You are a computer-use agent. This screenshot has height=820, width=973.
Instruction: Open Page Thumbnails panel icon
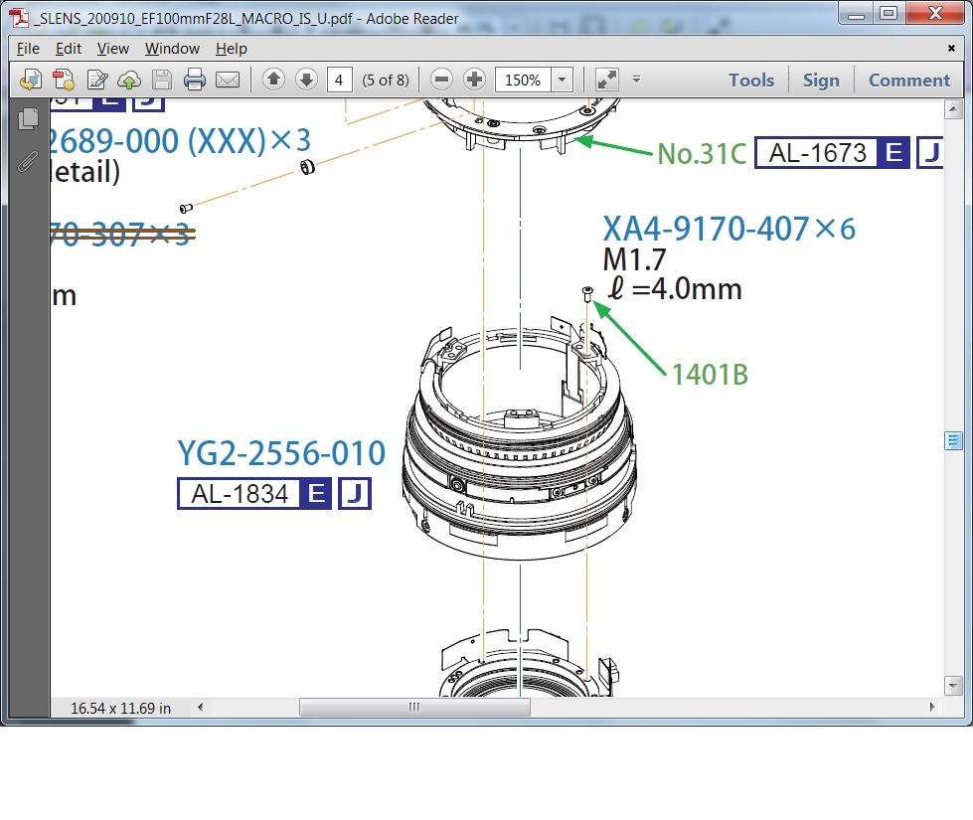(28, 118)
